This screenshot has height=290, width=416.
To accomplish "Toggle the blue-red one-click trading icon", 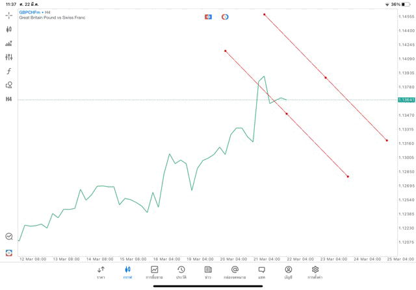I will coord(208,17).
